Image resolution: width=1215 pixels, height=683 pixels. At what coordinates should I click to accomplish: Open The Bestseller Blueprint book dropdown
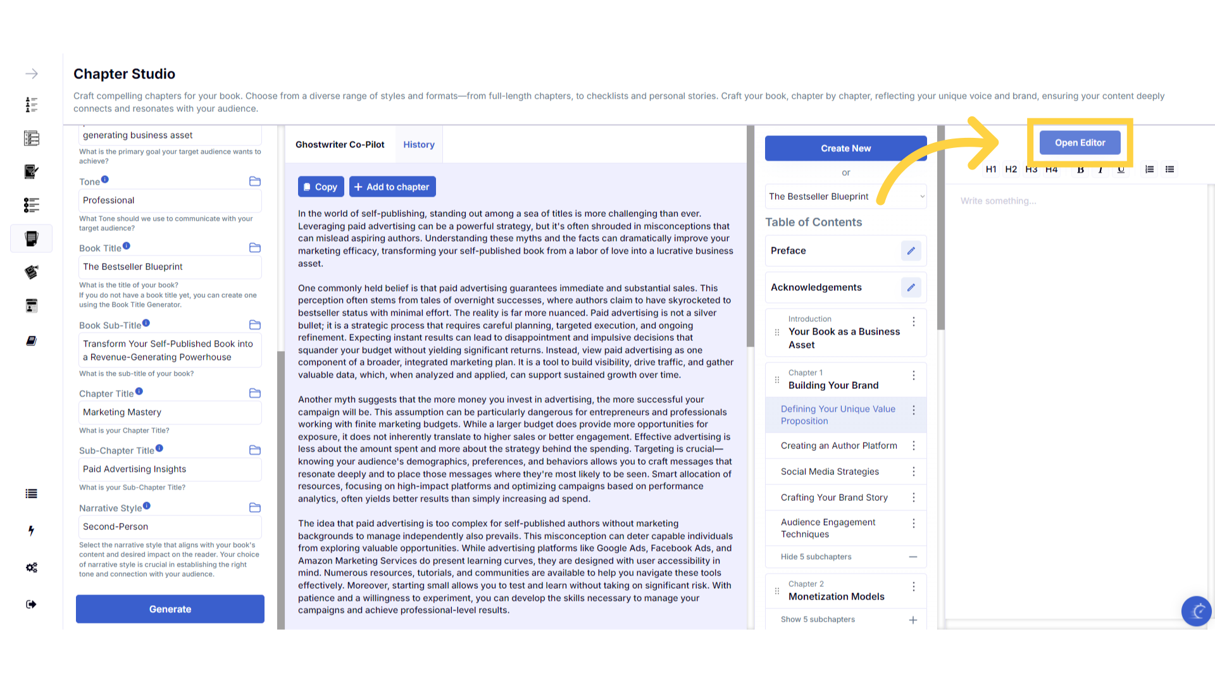[845, 197]
